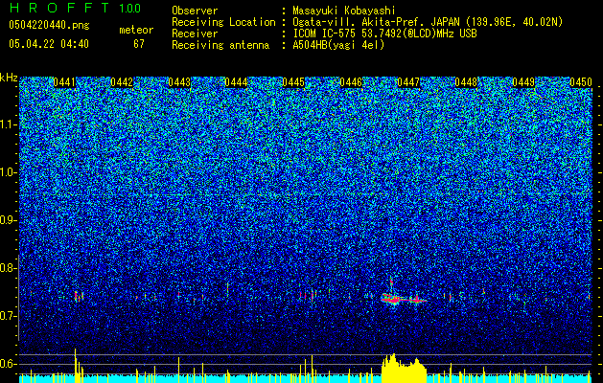Select the filename 0504220440.png

click(49, 26)
